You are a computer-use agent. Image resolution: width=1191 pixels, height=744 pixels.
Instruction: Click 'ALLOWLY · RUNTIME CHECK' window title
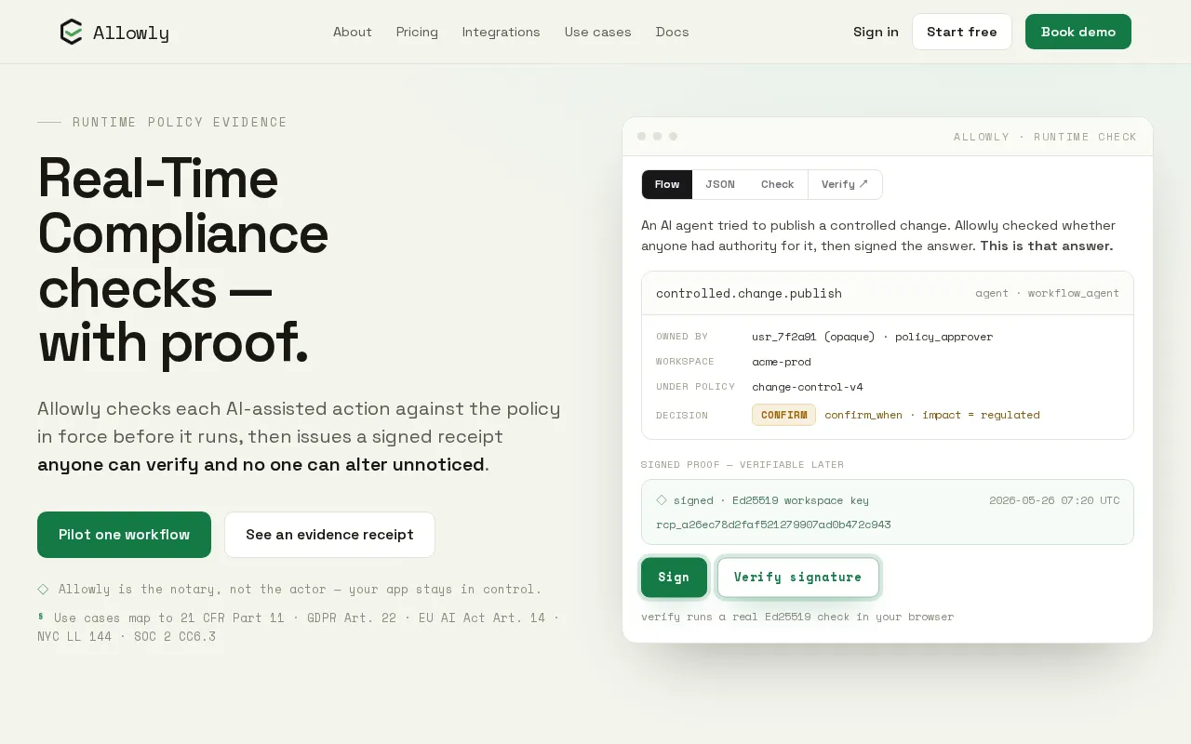[x=1045, y=137]
